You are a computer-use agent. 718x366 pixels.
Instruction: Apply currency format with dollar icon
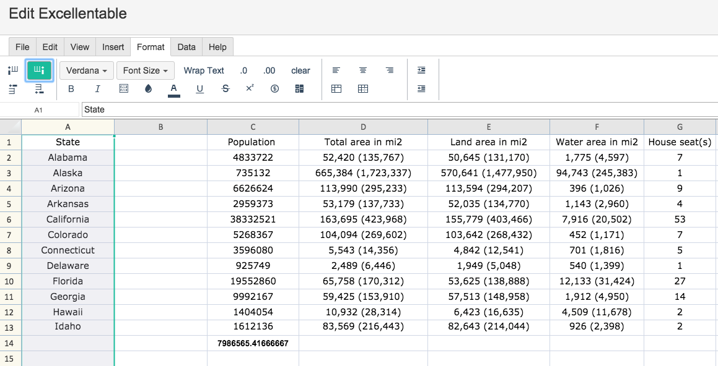274,89
